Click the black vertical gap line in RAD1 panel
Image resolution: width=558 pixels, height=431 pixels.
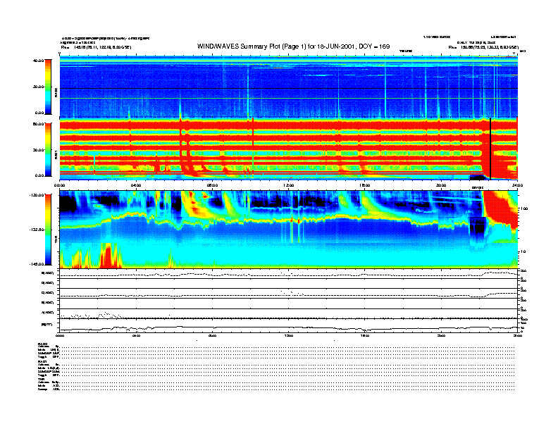pos(490,149)
